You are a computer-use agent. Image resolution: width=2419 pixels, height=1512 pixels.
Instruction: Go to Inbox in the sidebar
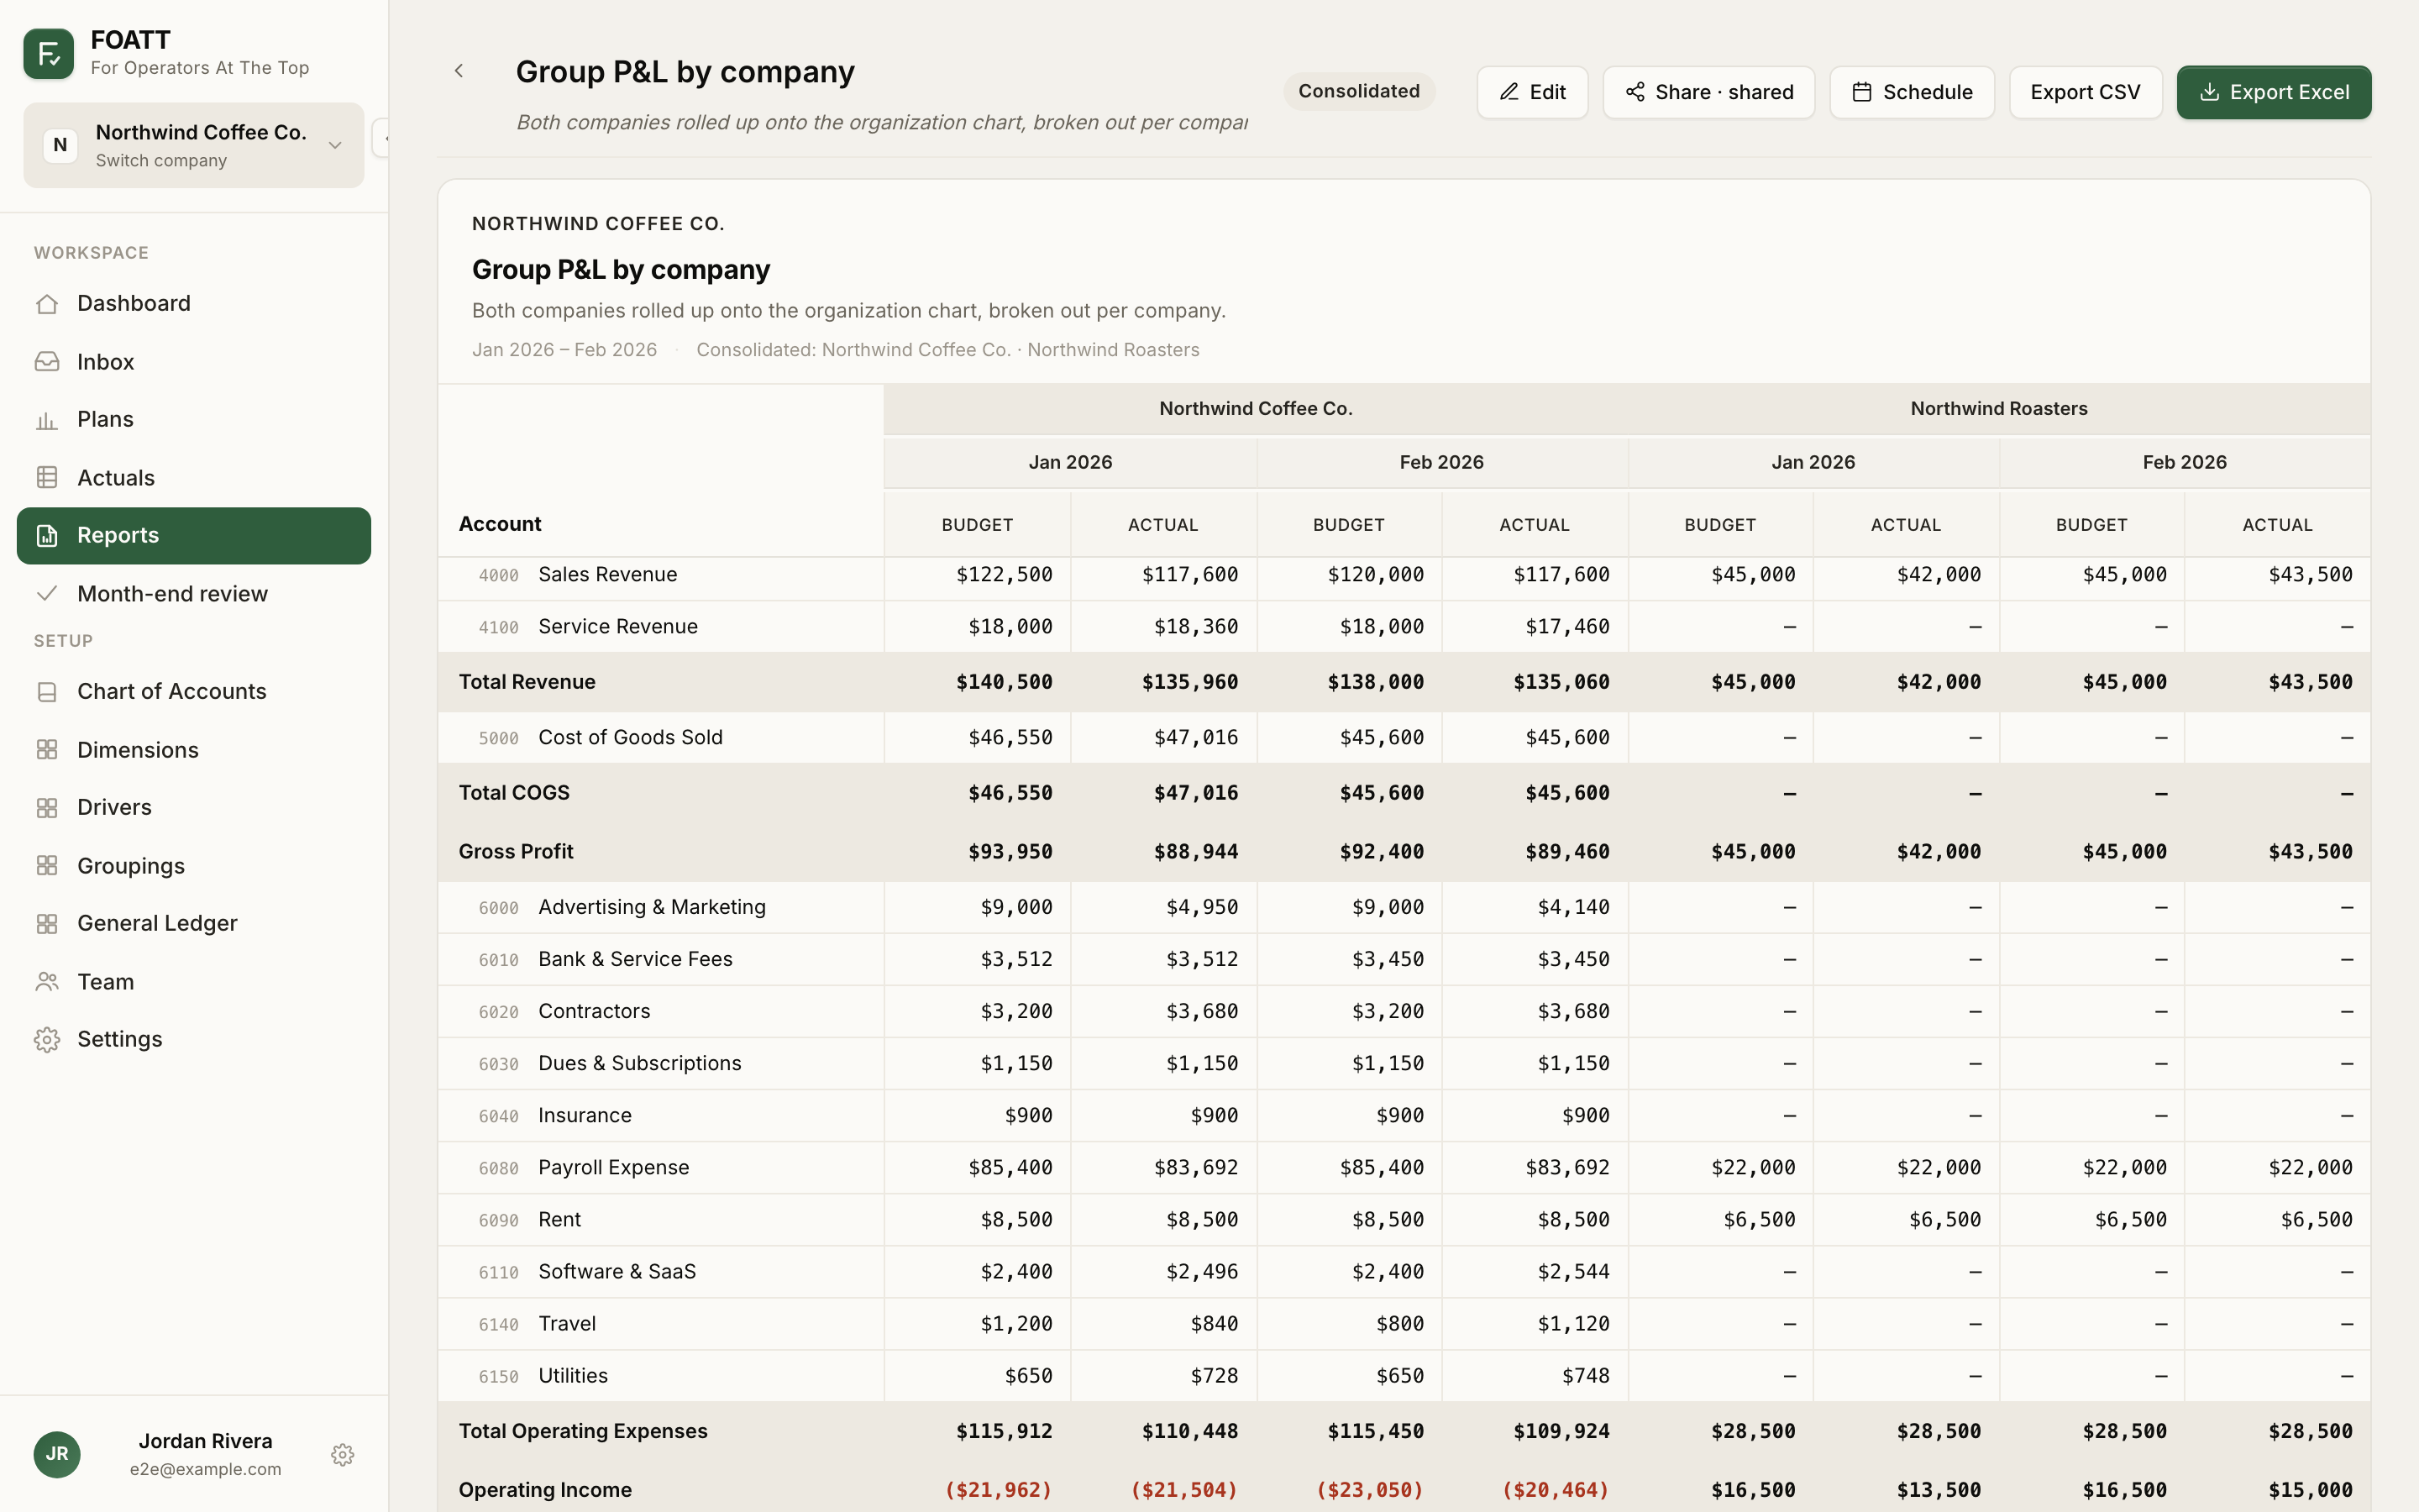point(194,362)
